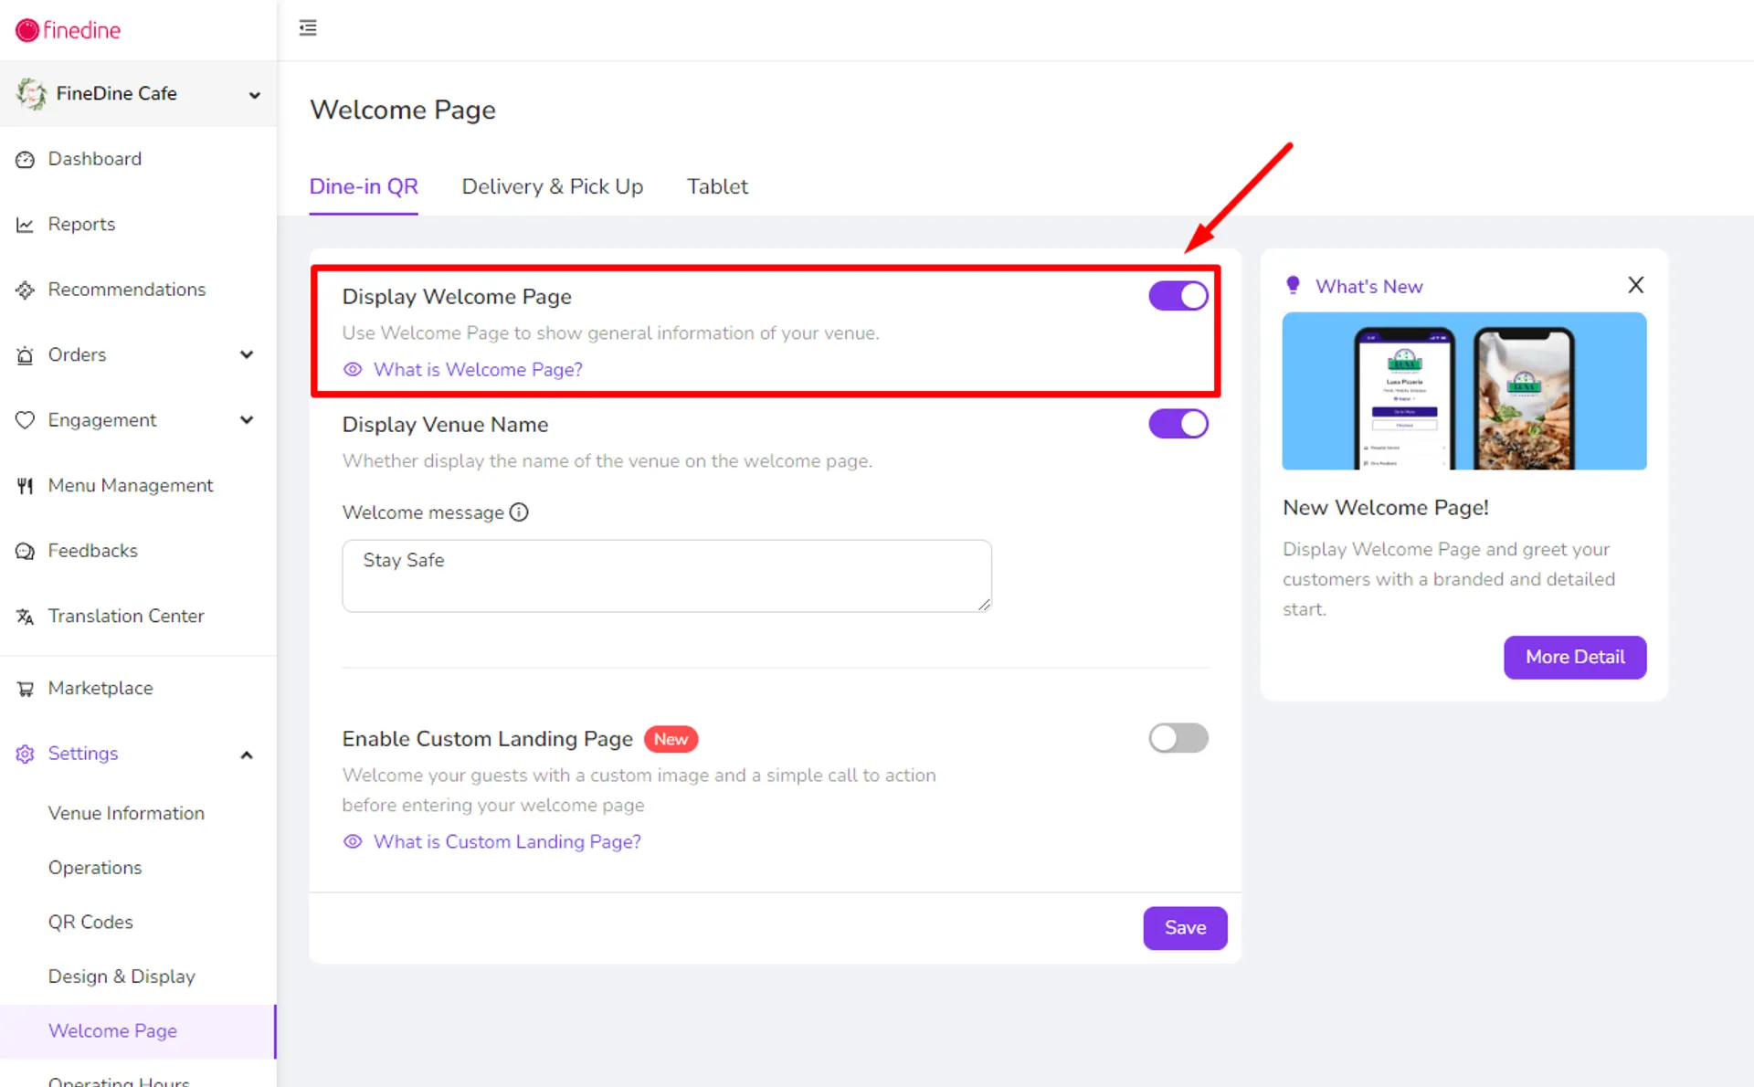Click the Dashboard gauge icon
The image size is (1754, 1087).
coord(25,160)
